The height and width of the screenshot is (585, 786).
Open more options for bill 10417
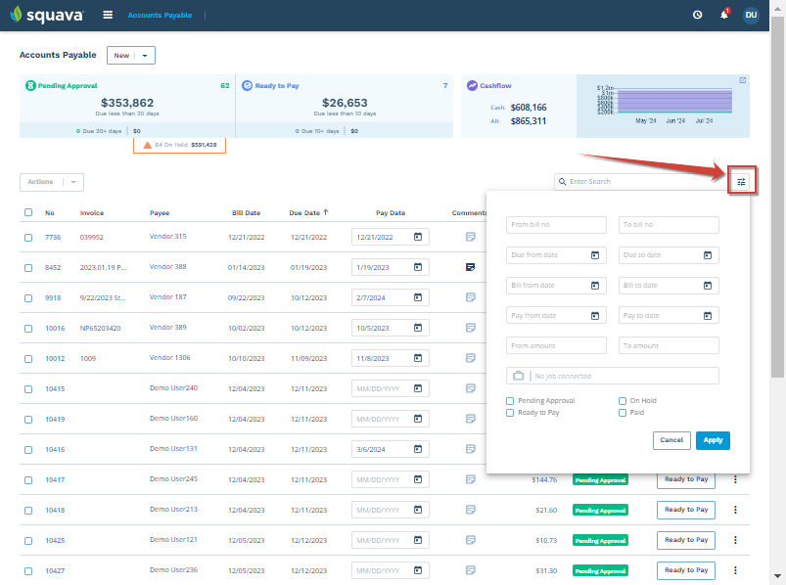point(735,479)
